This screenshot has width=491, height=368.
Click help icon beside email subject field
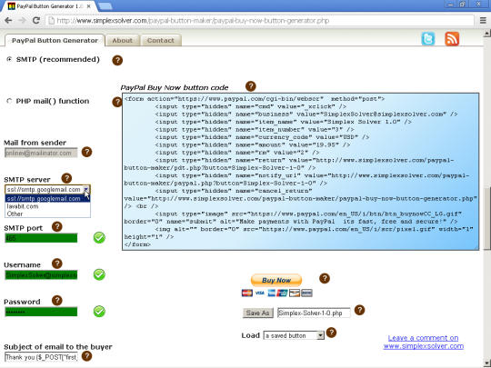click(x=86, y=356)
